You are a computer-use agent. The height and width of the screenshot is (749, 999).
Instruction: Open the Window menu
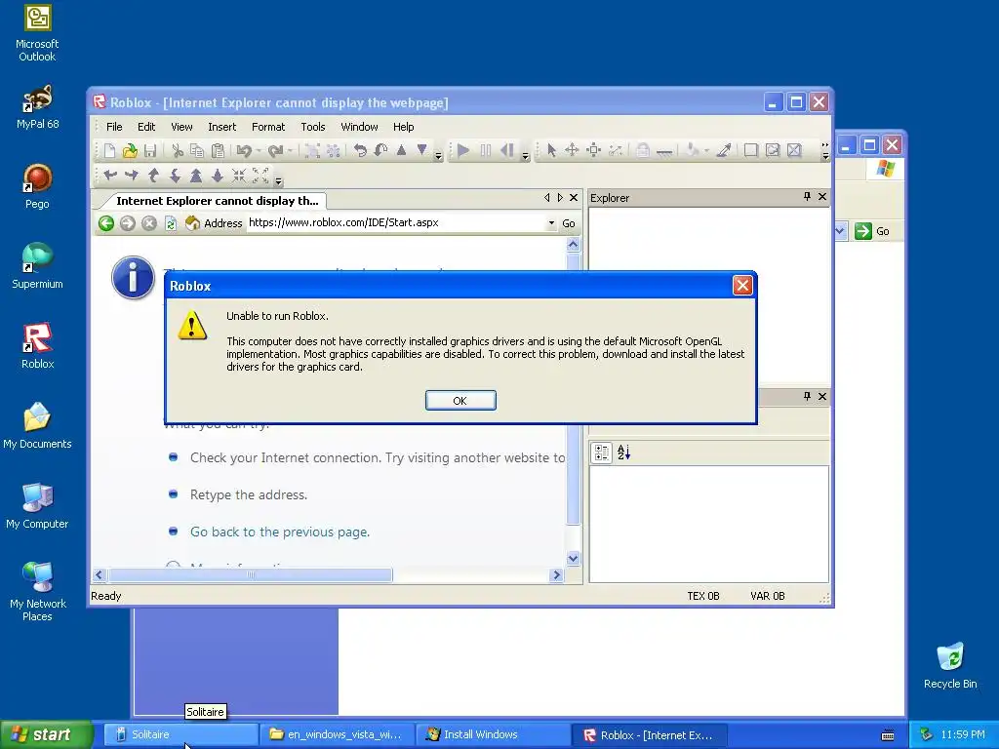359,127
